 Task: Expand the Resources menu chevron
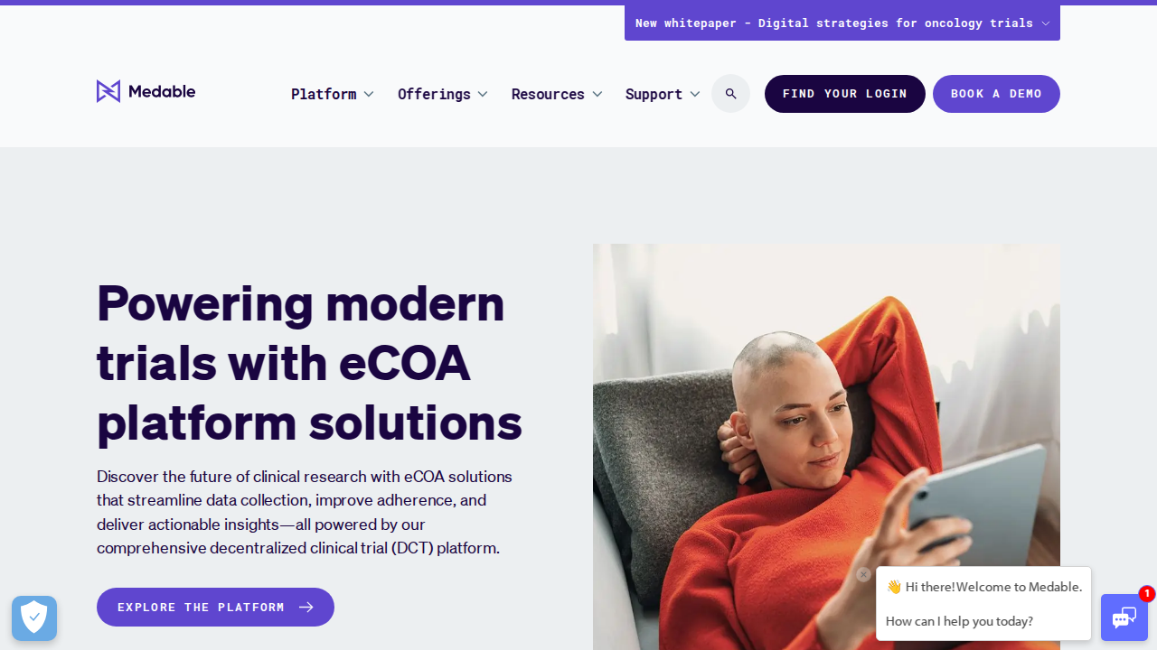pyautogui.click(x=597, y=94)
